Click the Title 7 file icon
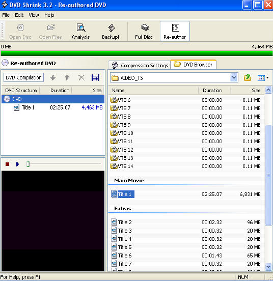Viewport: 273px width, 281px height. pos(114,264)
